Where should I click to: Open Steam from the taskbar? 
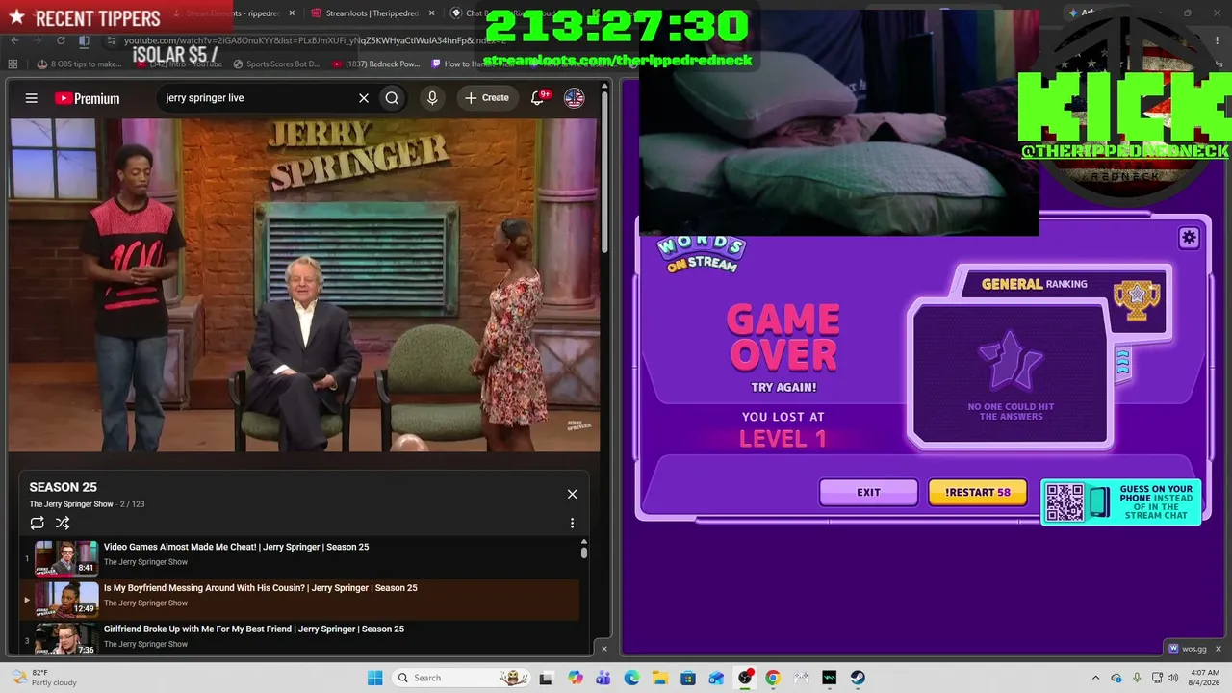tap(858, 678)
